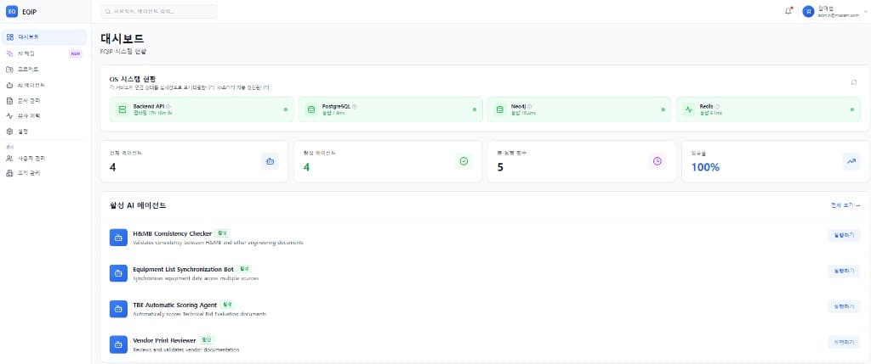
Task: Open the user profile avatar menu
Action: coord(808,12)
